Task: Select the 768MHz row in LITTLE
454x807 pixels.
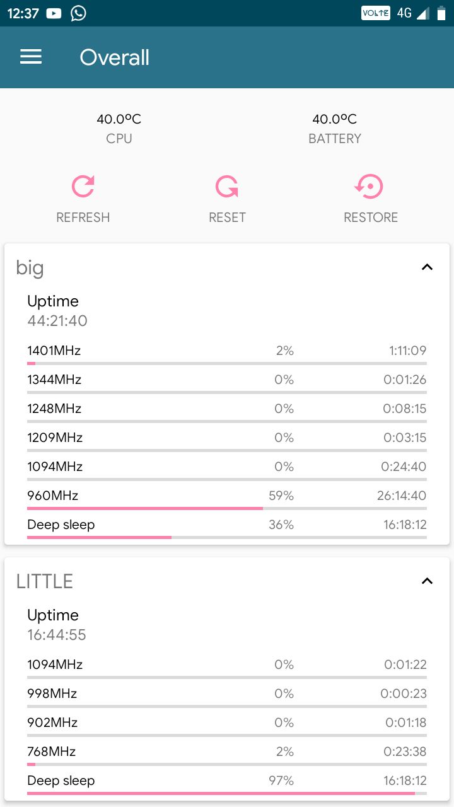Action: (x=227, y=754)
